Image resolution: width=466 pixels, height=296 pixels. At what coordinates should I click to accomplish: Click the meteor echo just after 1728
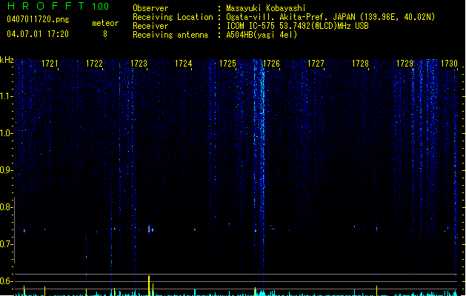(376, 229)
